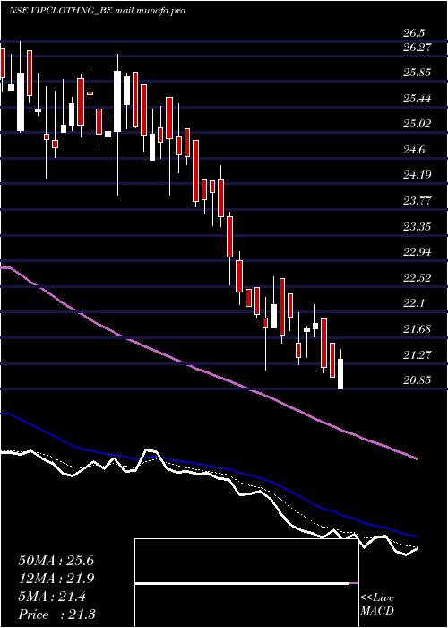
Task: Select the 22.52 price axis label
Action: click(418, 277)
